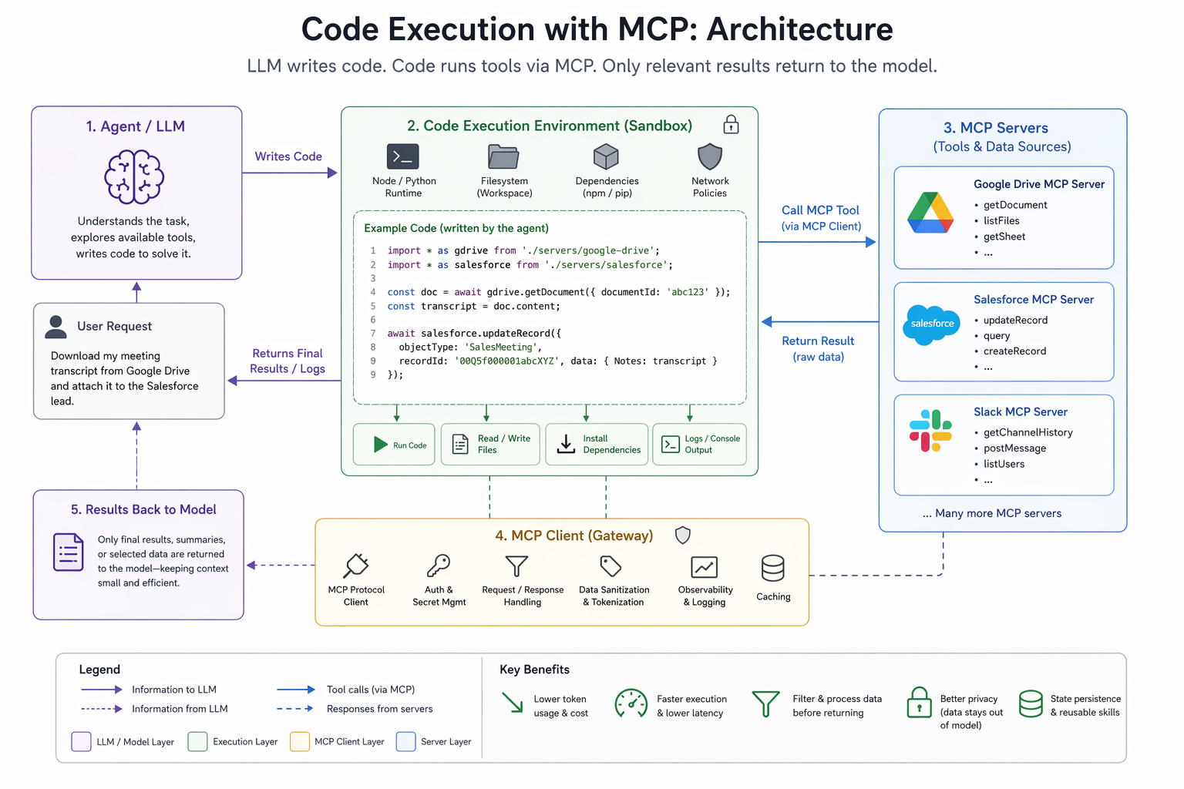Click the "Return Result (raw data)" label

point(818,348)
